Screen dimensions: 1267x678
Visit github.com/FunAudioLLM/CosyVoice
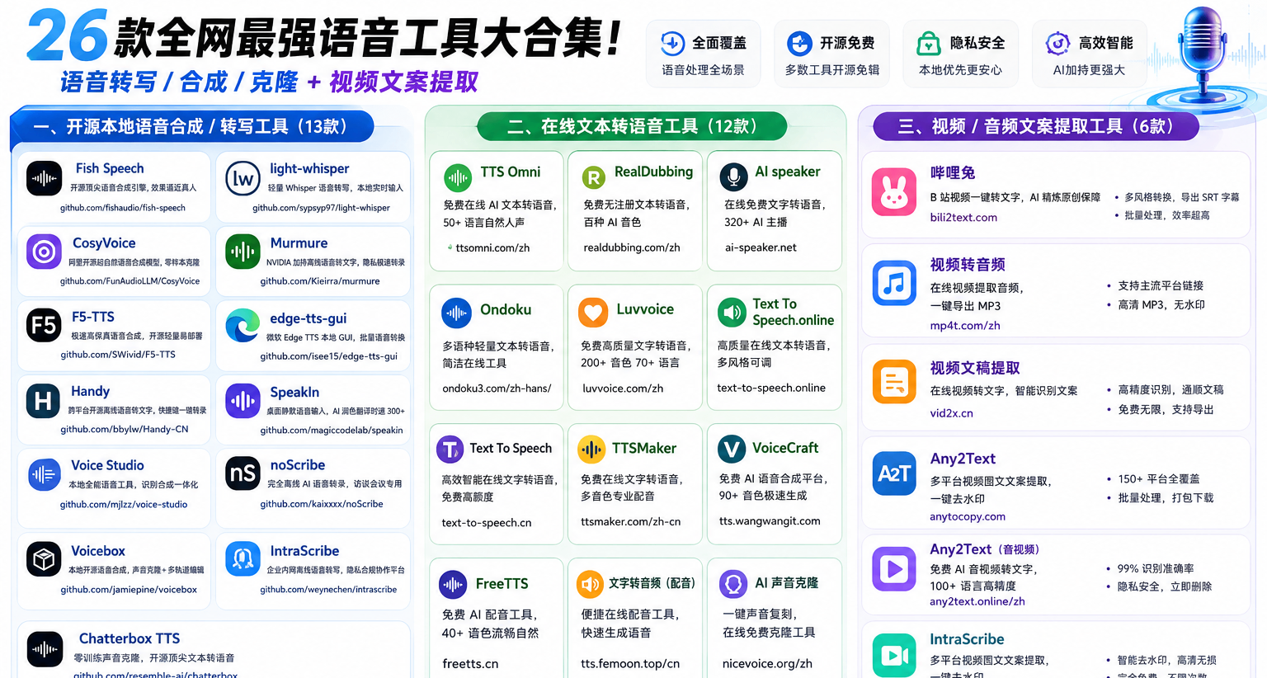(x=130, y=281)
